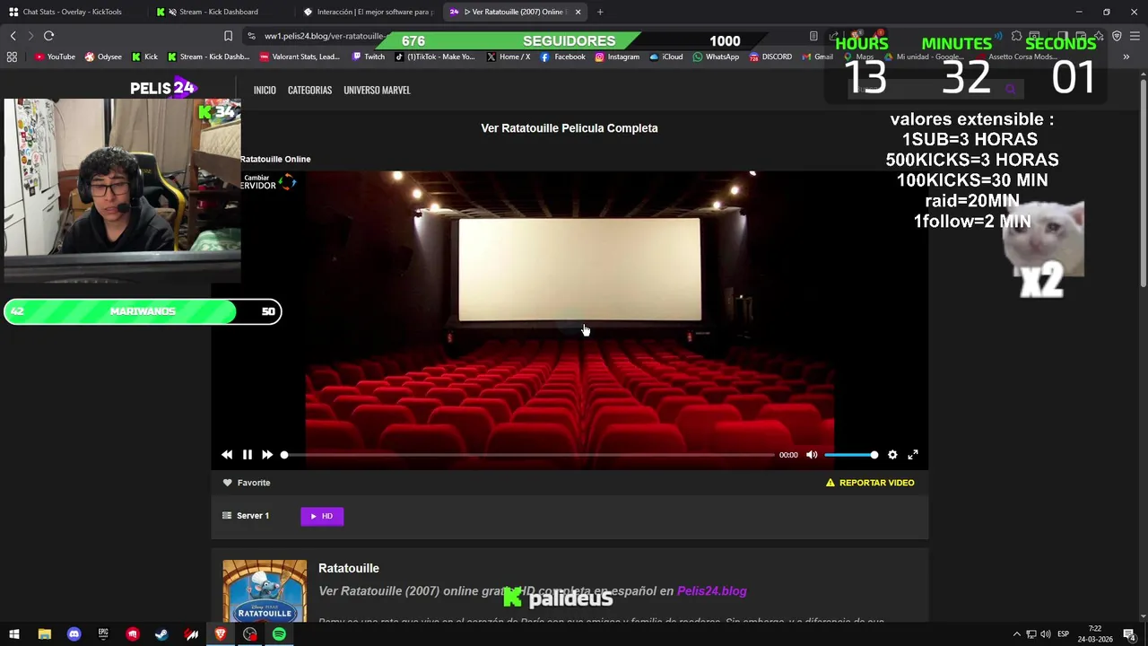Open Valorant Stats bookmark
Image resolution: width=1148 pixels, height=646 pixels.
click(300, 57)
